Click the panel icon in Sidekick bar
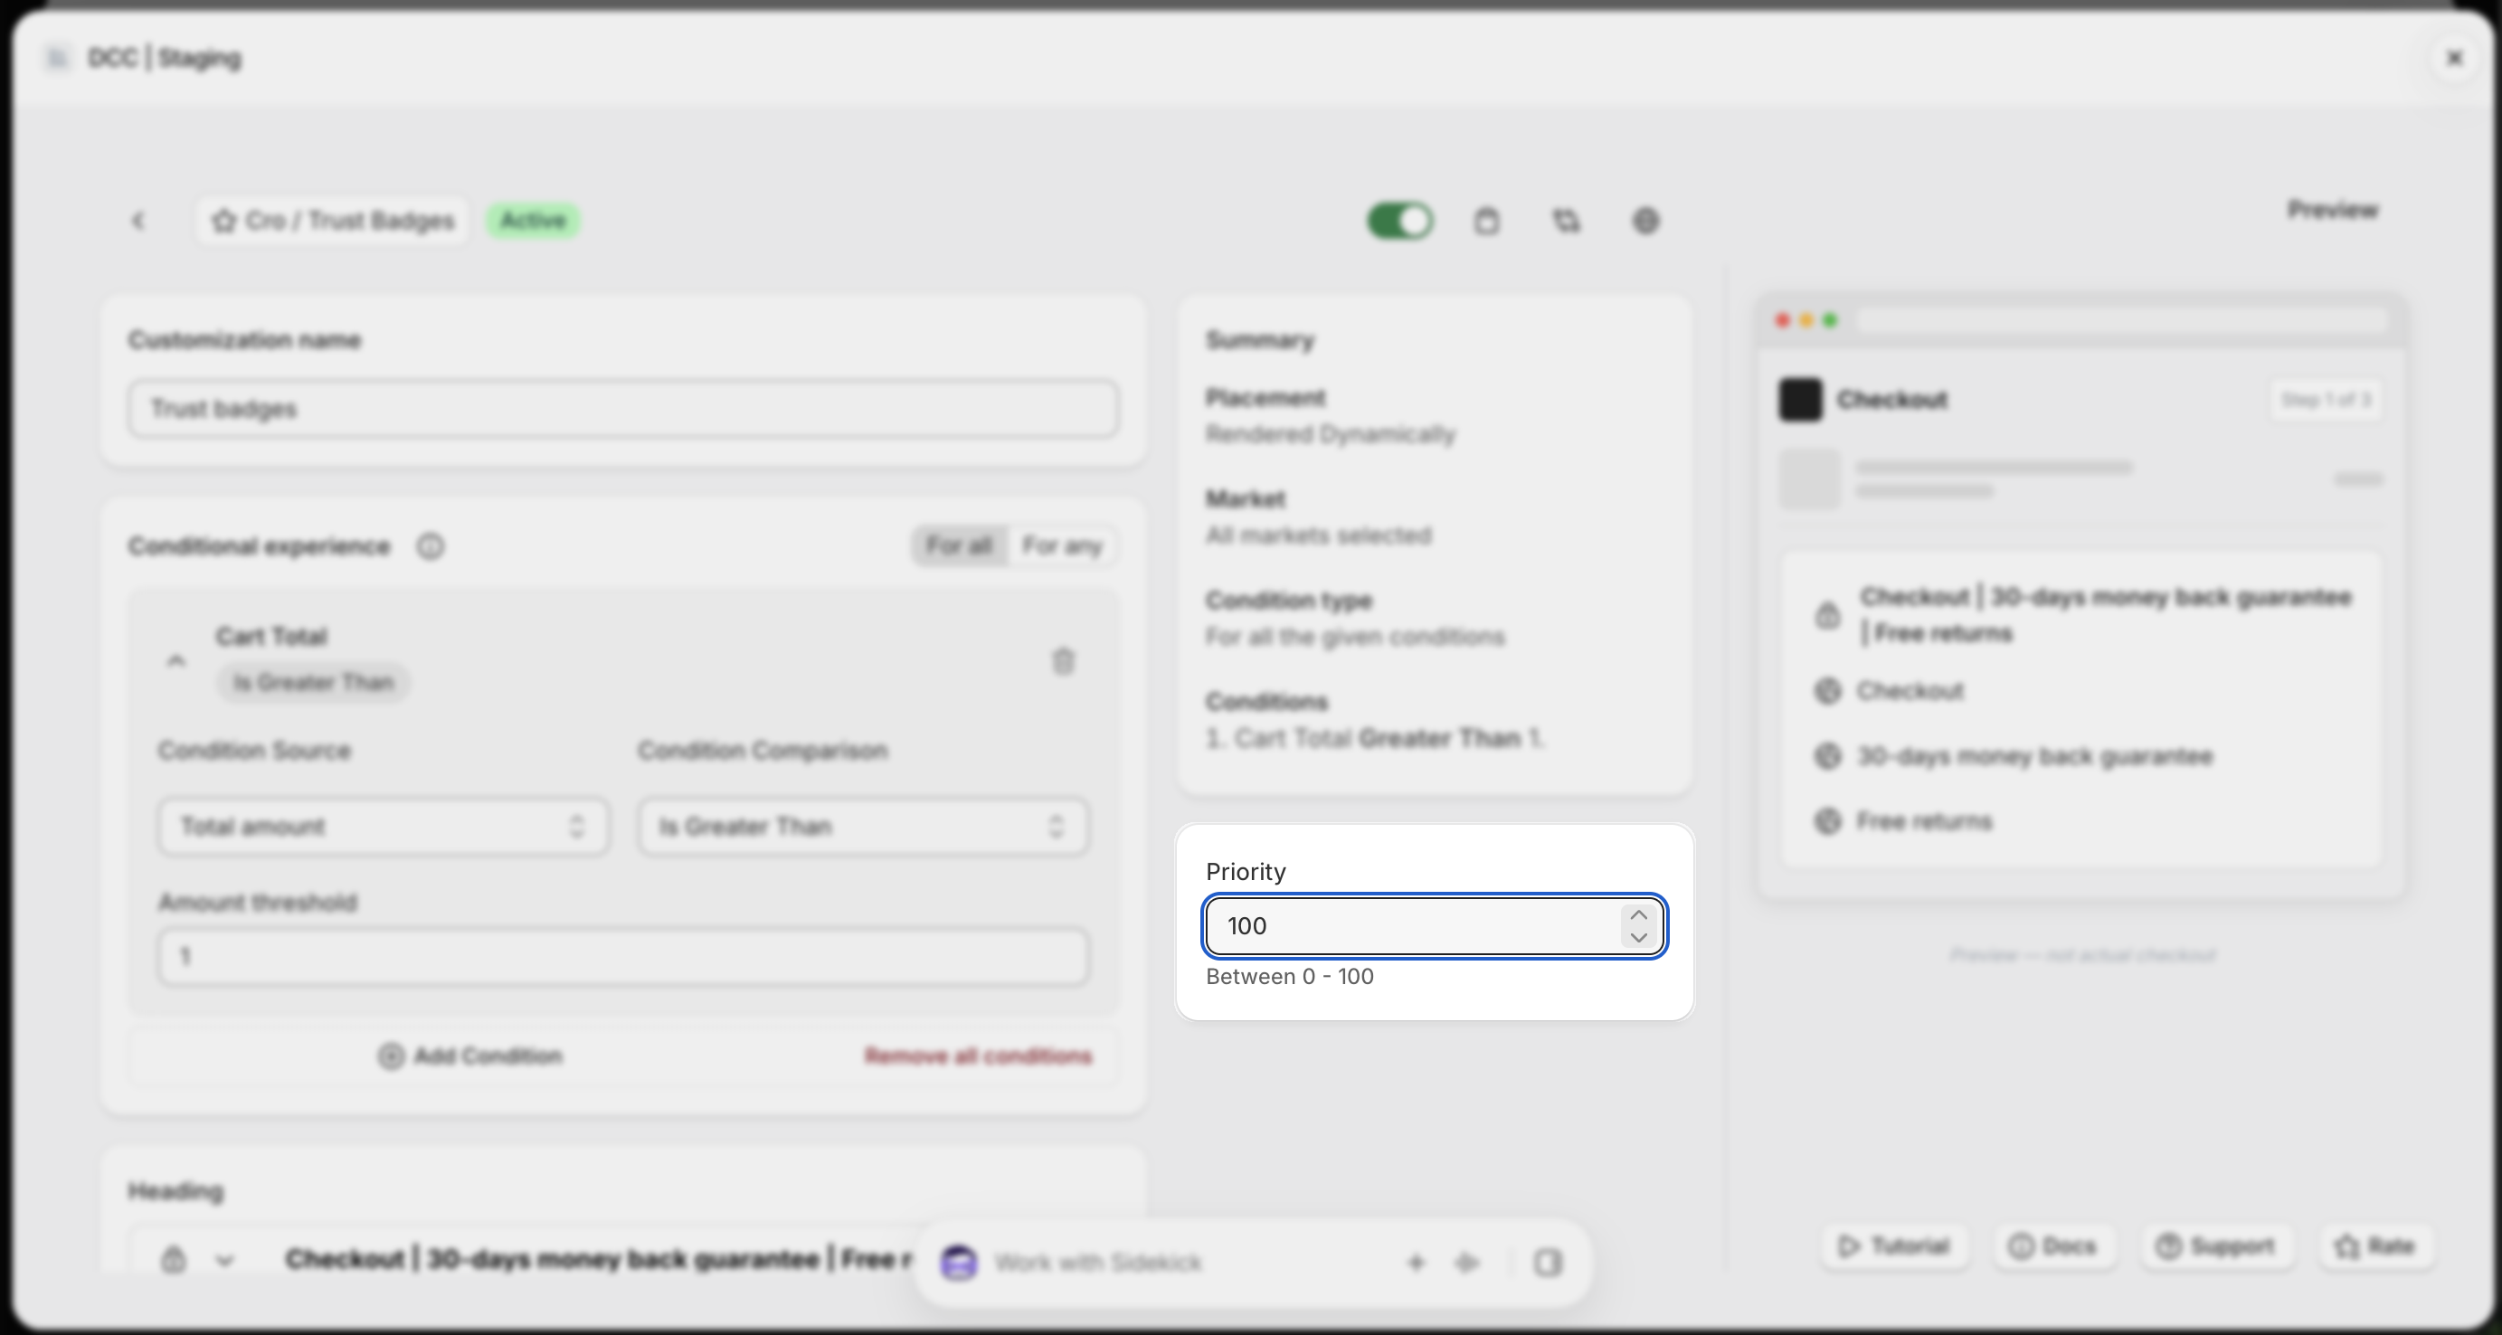The image size is (2502, 1335). pyautogui.click(x=1549, y=1264)
